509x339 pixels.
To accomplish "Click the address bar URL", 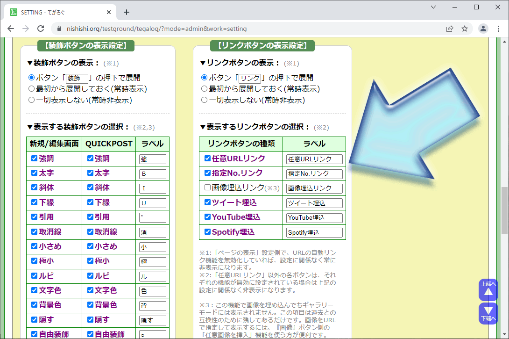I will 156,29.
